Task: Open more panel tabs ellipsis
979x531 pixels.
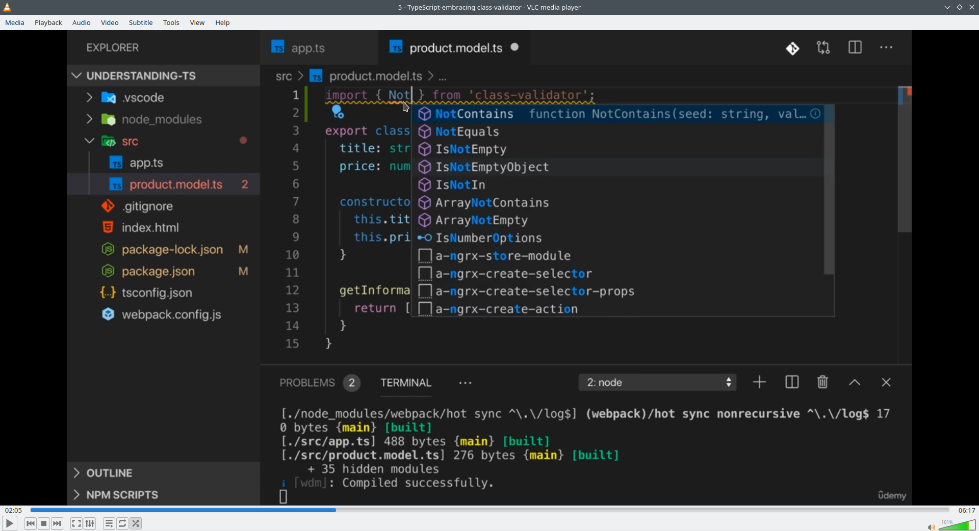Action: 465,383
